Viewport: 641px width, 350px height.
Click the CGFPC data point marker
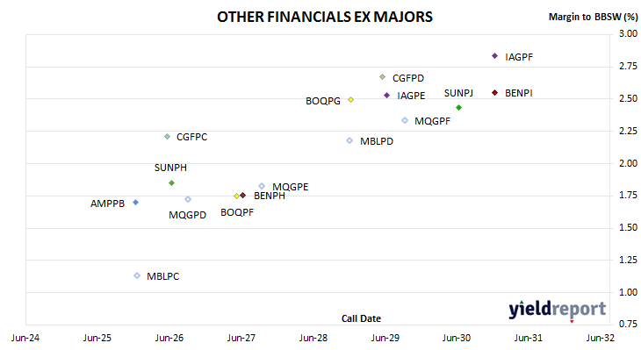167,137
